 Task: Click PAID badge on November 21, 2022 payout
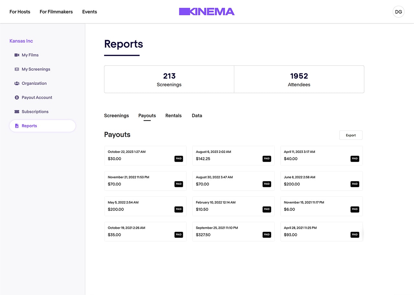click(x=179, y=184)
